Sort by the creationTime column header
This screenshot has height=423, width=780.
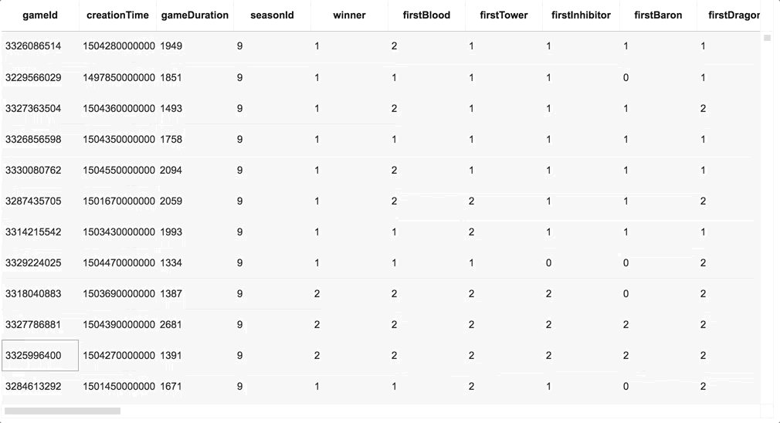(117, 15)
